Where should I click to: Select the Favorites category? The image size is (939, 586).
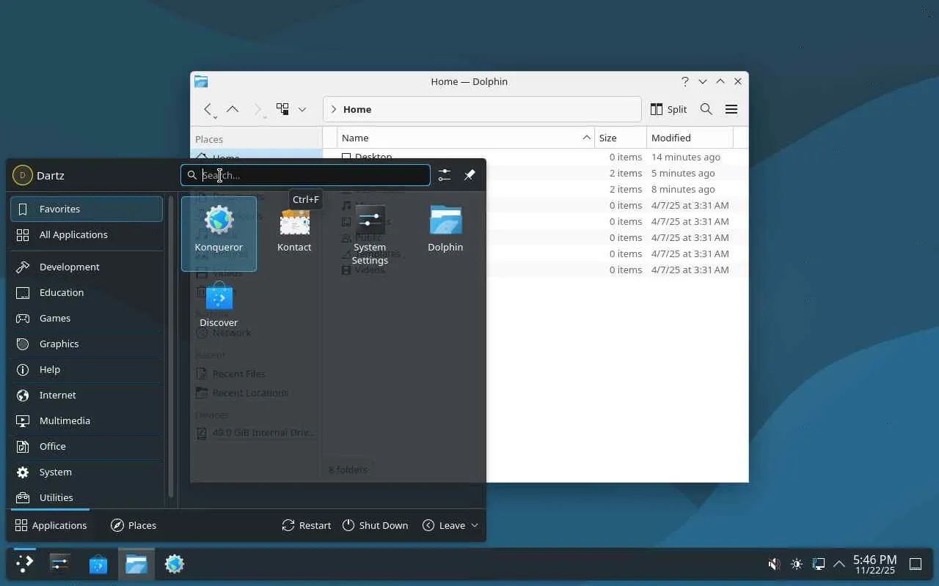(87, 209)
